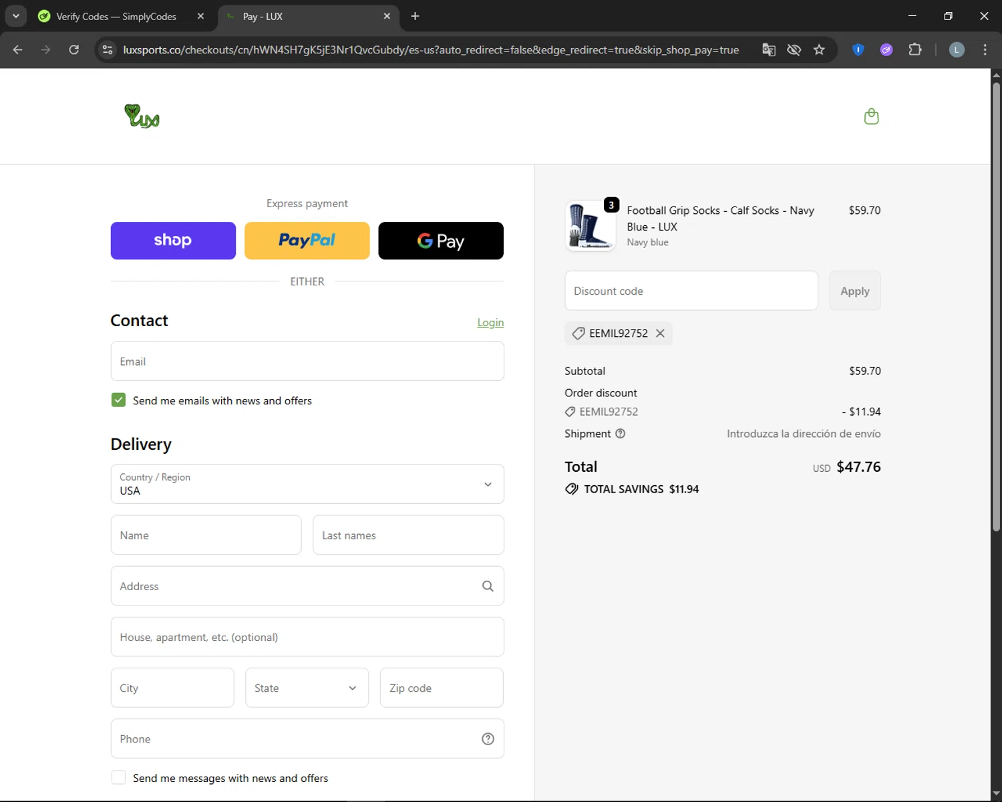
Task: Click the page vertical scrollbar
Action: [996, 307]
